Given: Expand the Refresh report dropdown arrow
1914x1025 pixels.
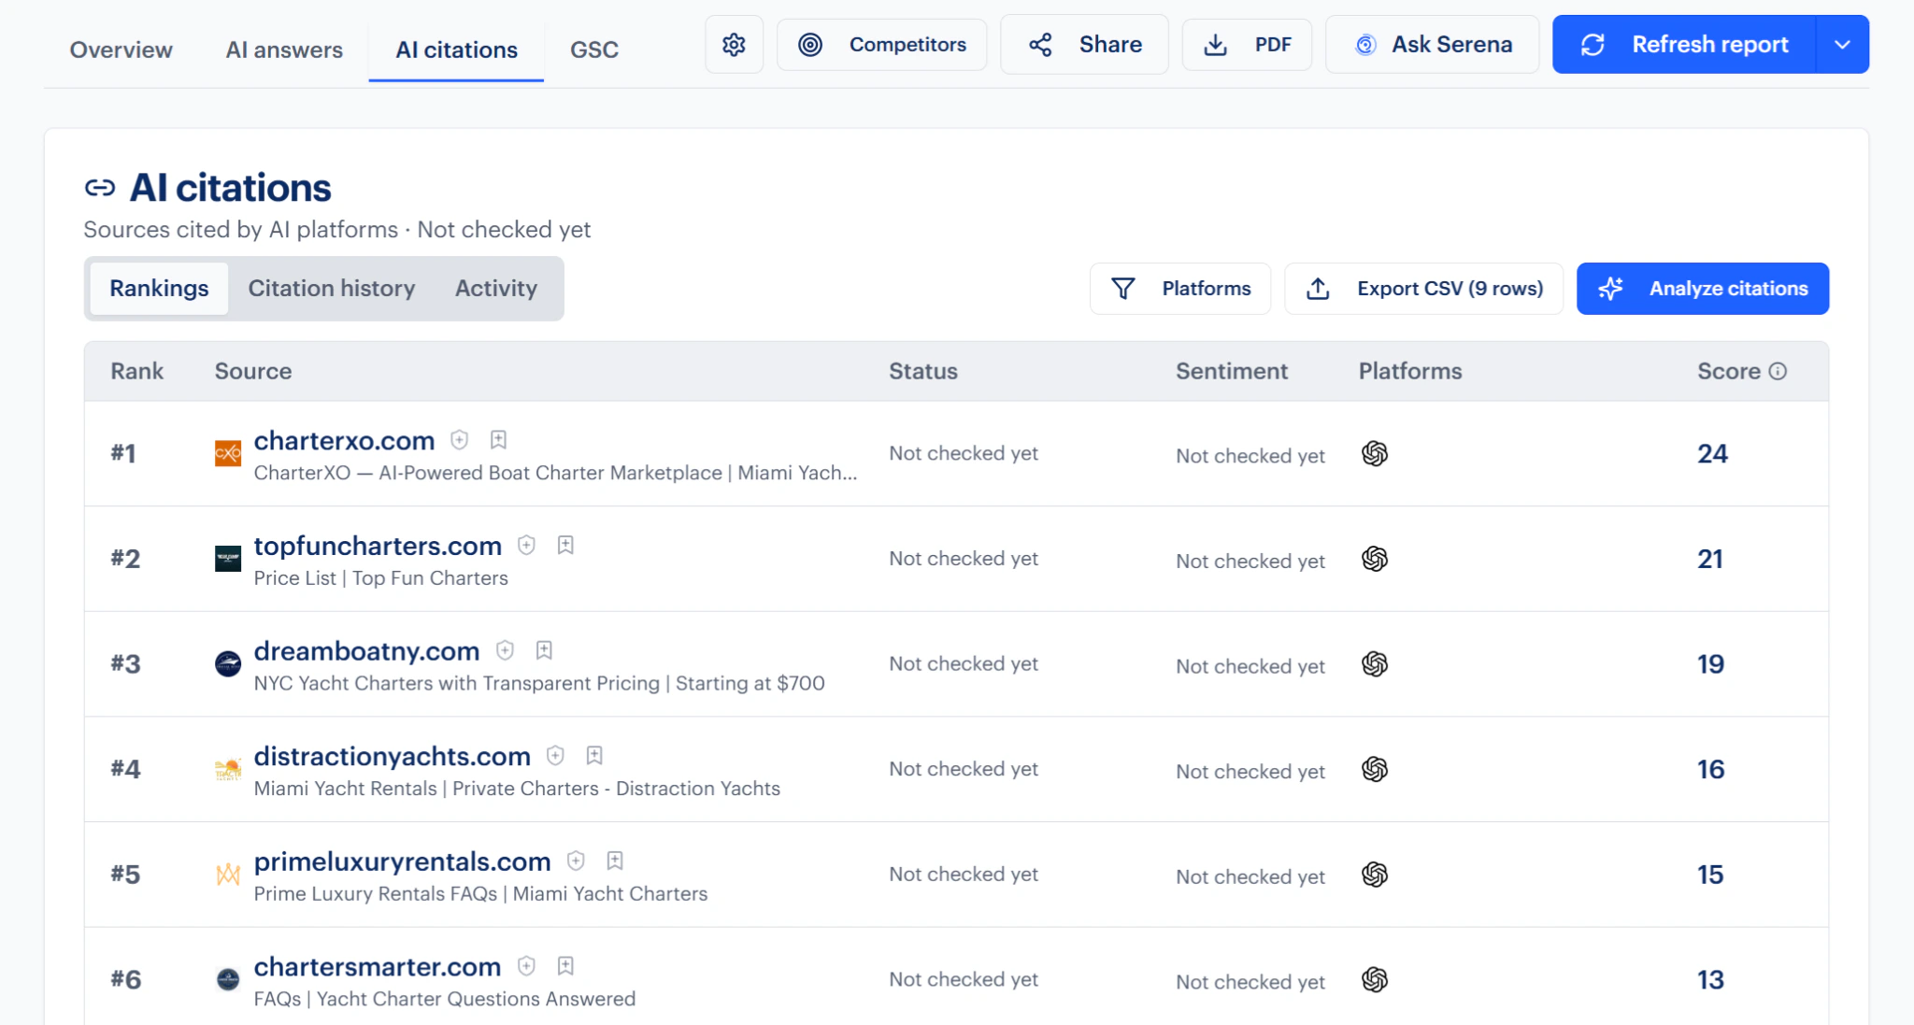Looking at the screenshot, I should coord(1842,44).
